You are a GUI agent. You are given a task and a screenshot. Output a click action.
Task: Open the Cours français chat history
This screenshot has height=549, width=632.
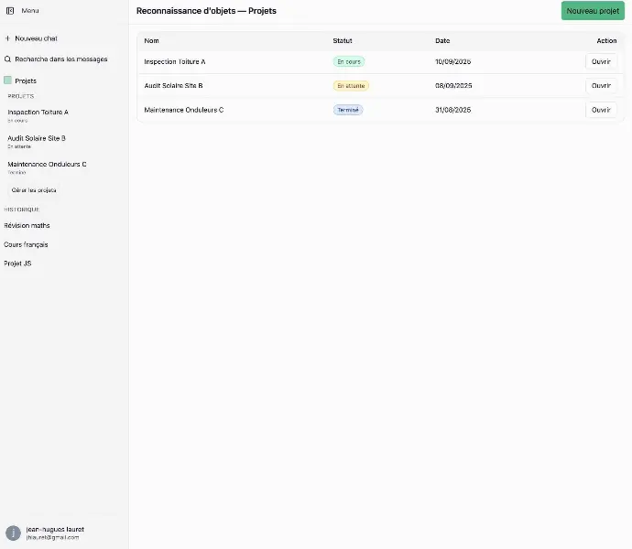26,244
